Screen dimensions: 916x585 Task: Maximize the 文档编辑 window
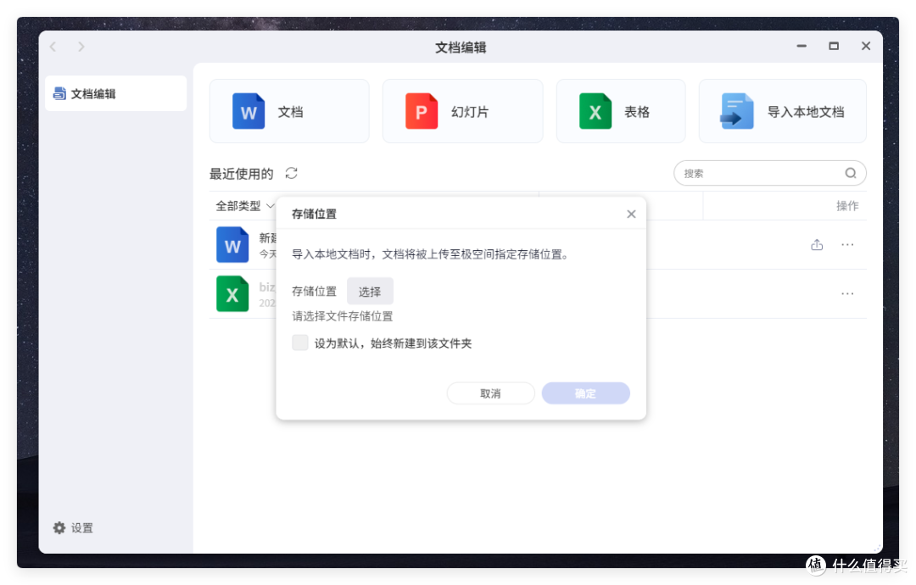pyautogui.click(x=834, y=46)
